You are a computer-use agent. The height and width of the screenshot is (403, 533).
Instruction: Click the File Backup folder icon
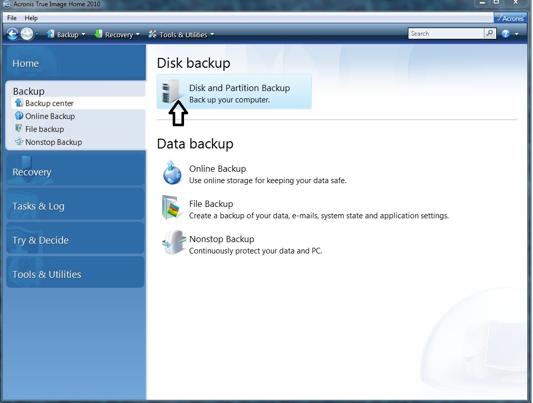click(x=173, y=207)
